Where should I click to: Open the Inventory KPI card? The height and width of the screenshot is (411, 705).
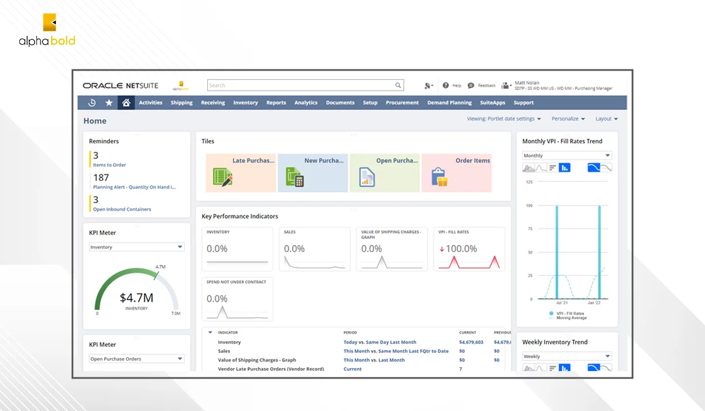point(237,249)
